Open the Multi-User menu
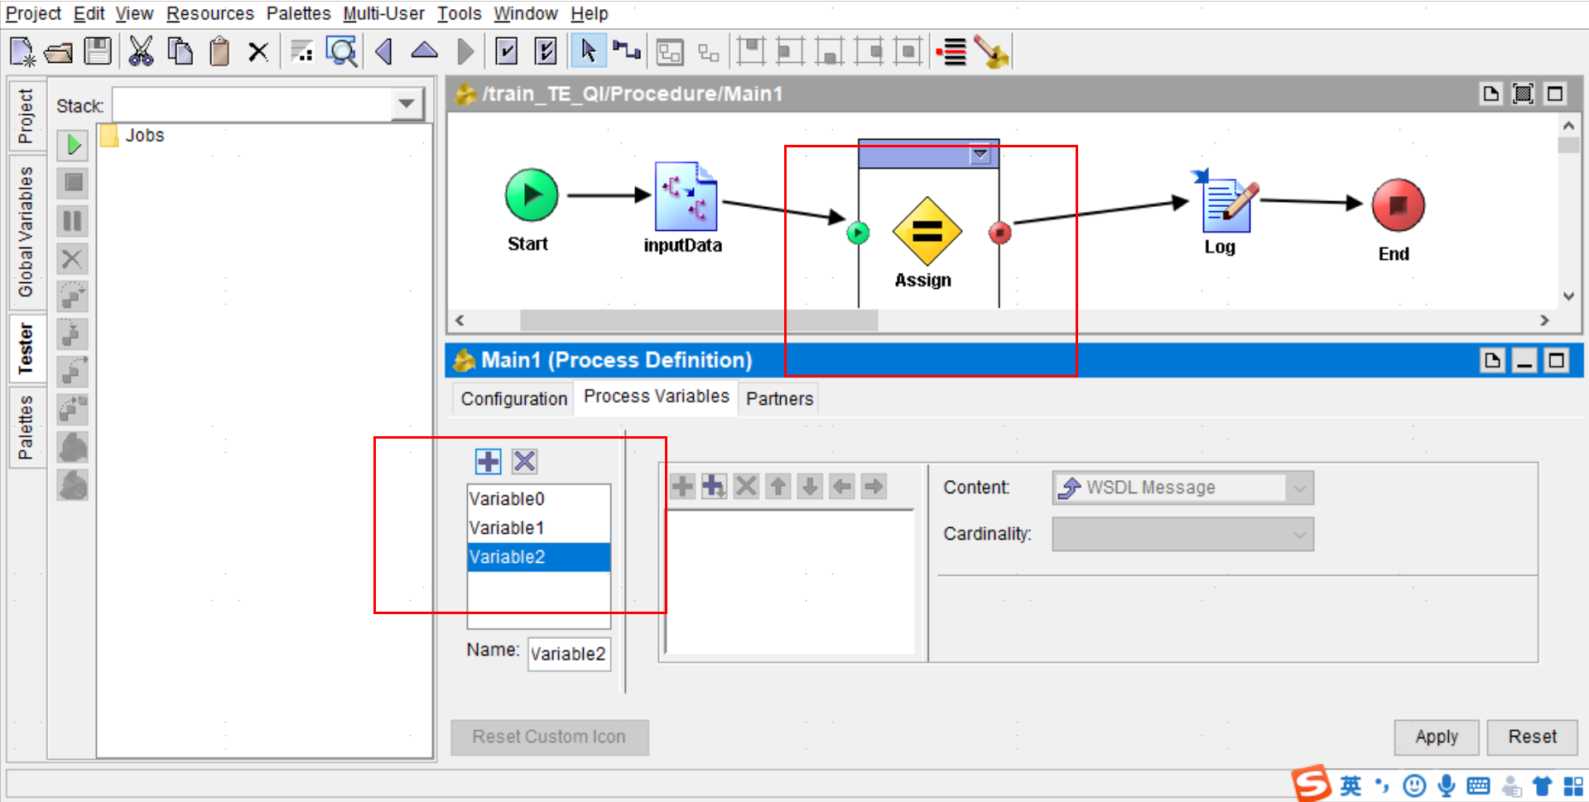1589x802 pixels. [x=383, y=13]
